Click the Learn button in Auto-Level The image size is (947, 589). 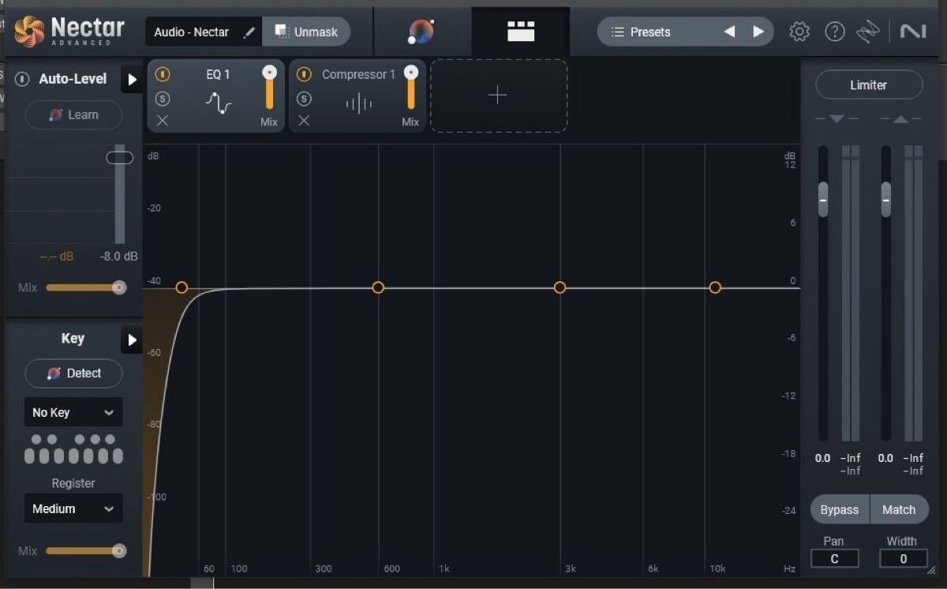73,114
